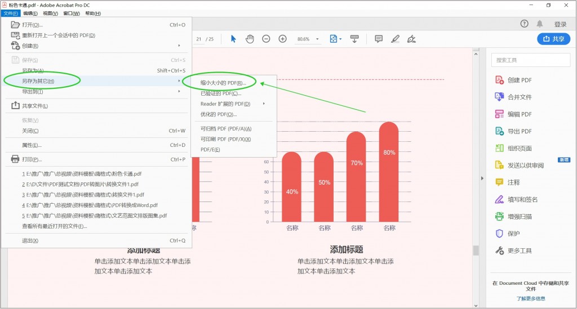Open the 视图 menu

coord(50,14)
